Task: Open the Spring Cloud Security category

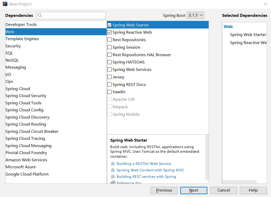Action: pos(56,96)
